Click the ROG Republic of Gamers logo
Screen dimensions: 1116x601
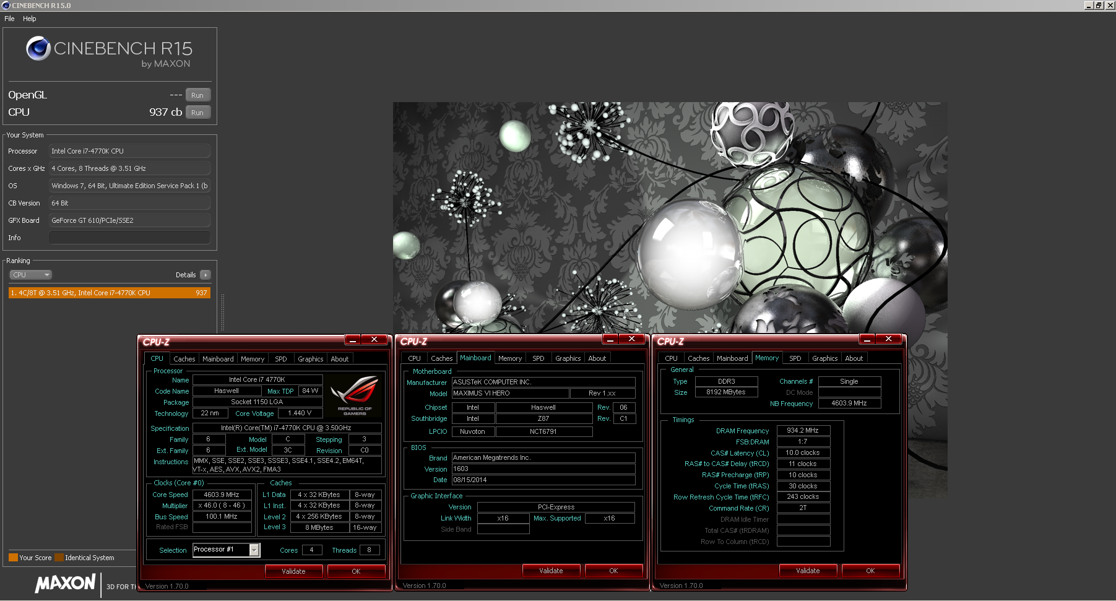355,395
